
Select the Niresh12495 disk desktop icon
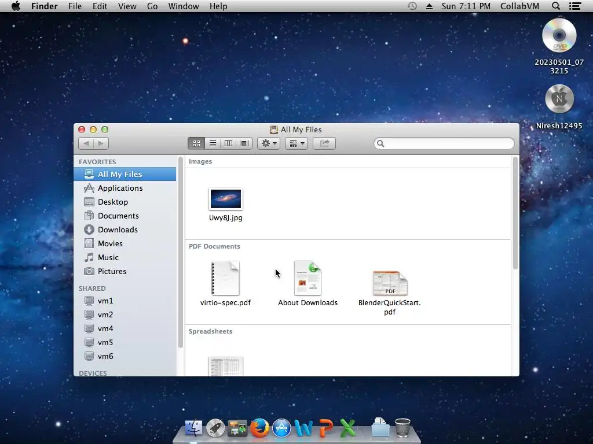[559, 99]
